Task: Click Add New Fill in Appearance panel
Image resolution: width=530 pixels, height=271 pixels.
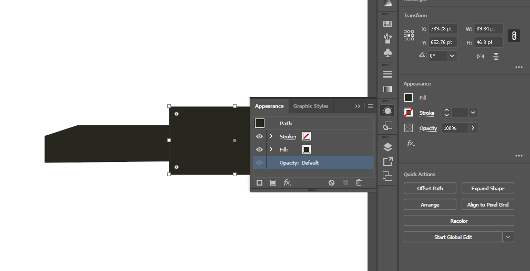Action: pyautogui.click(x=273, y=182)
